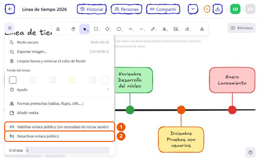Image resolution: width=260 pixels, height=162 pixels.
Task: Select the Arrow tool
Action: tap(130, 29)
